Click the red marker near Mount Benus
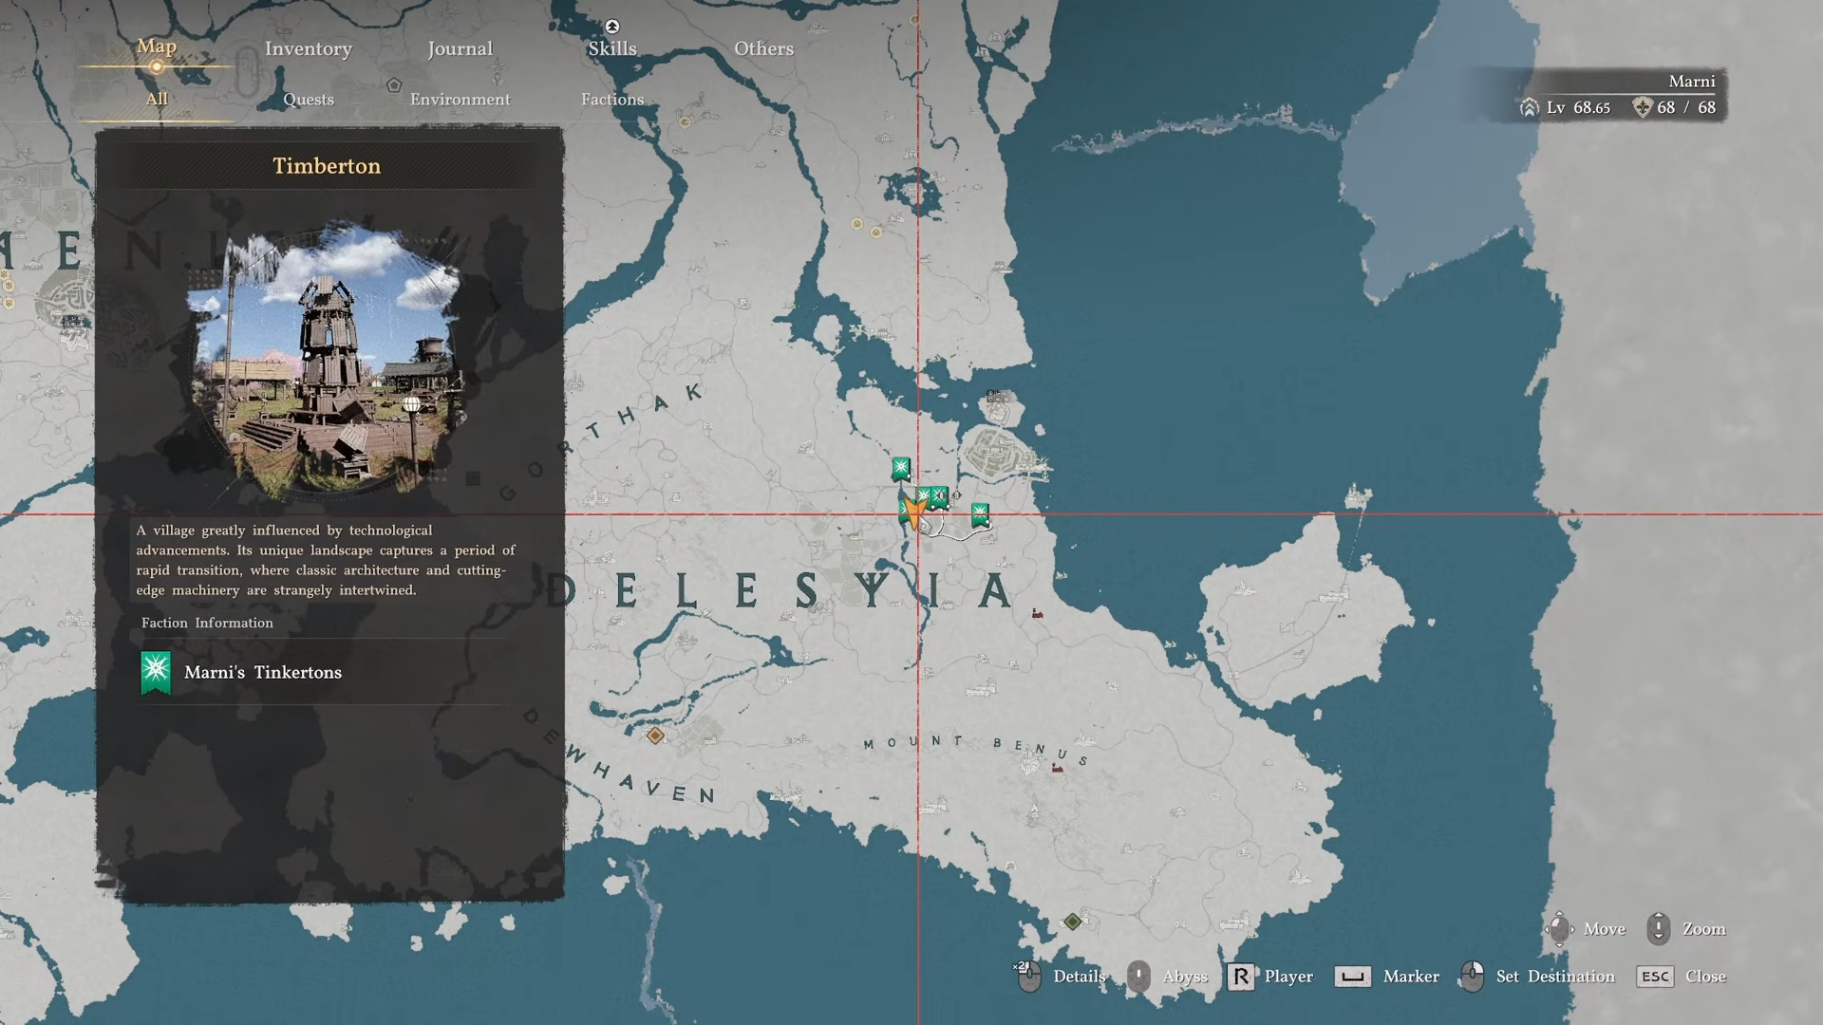 pos(1057,767)
